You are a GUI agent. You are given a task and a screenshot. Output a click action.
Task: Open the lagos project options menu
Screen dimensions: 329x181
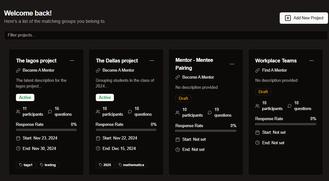click(72, 61)
